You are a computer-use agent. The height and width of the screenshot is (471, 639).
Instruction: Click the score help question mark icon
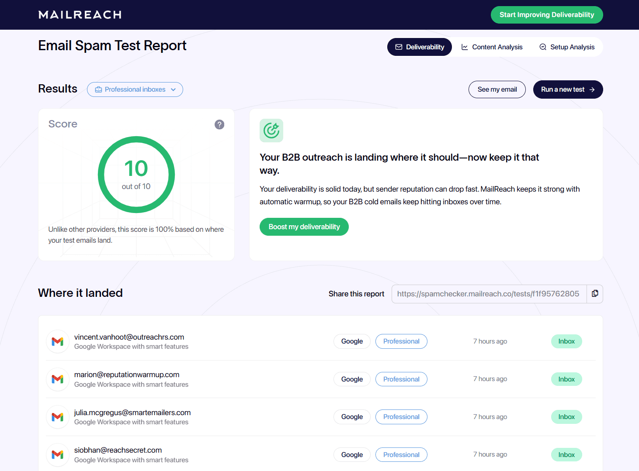[219, 124]
